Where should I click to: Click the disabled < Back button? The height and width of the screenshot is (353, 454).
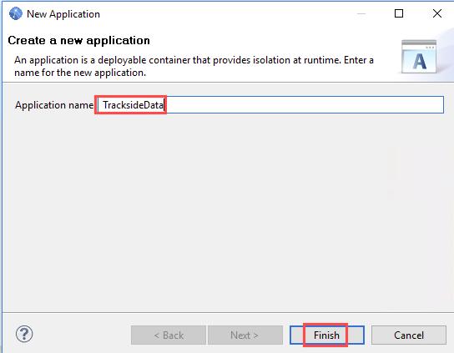pos(169,335)
